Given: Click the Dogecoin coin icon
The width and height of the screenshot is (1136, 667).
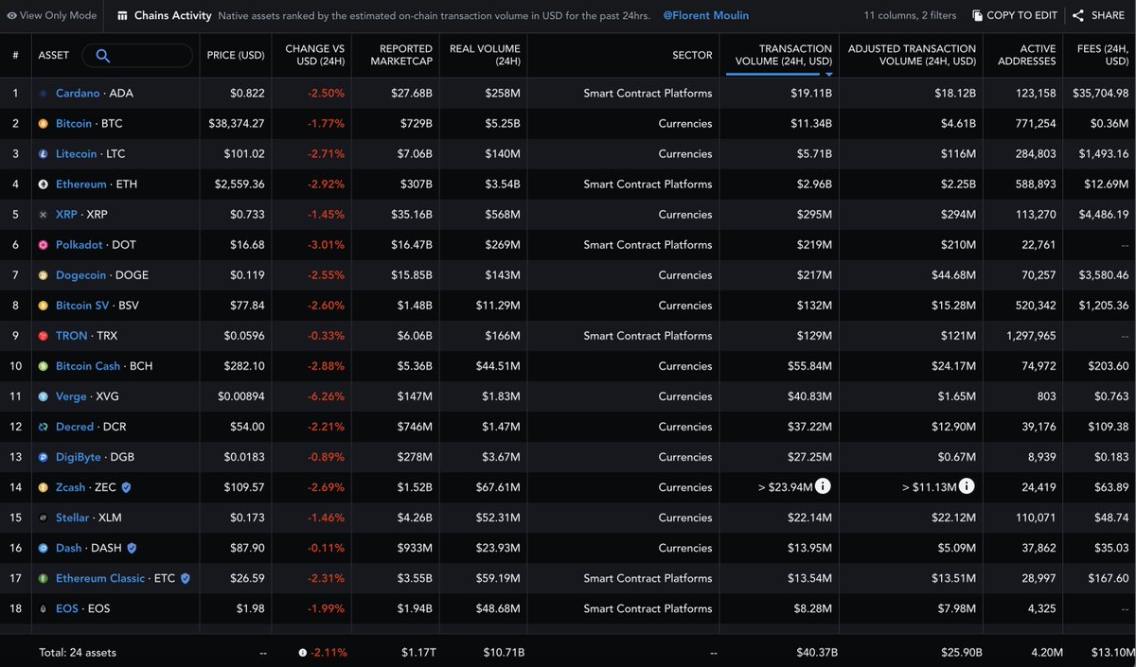Looking at the screenshot, I should [43, 275].
